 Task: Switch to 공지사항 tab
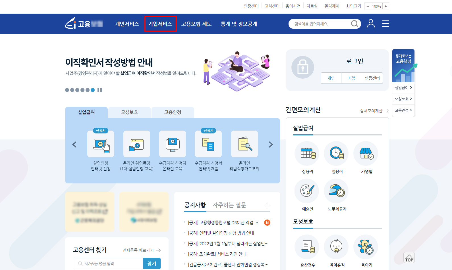pos(195,205)
